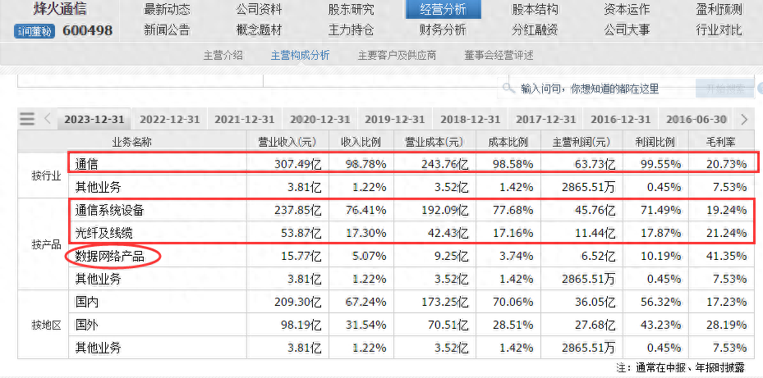This screenshot has height=378, width=763.
Task: Click the 28.19% gross margin value
Action: pyautogui.click(x=727, y=325)
